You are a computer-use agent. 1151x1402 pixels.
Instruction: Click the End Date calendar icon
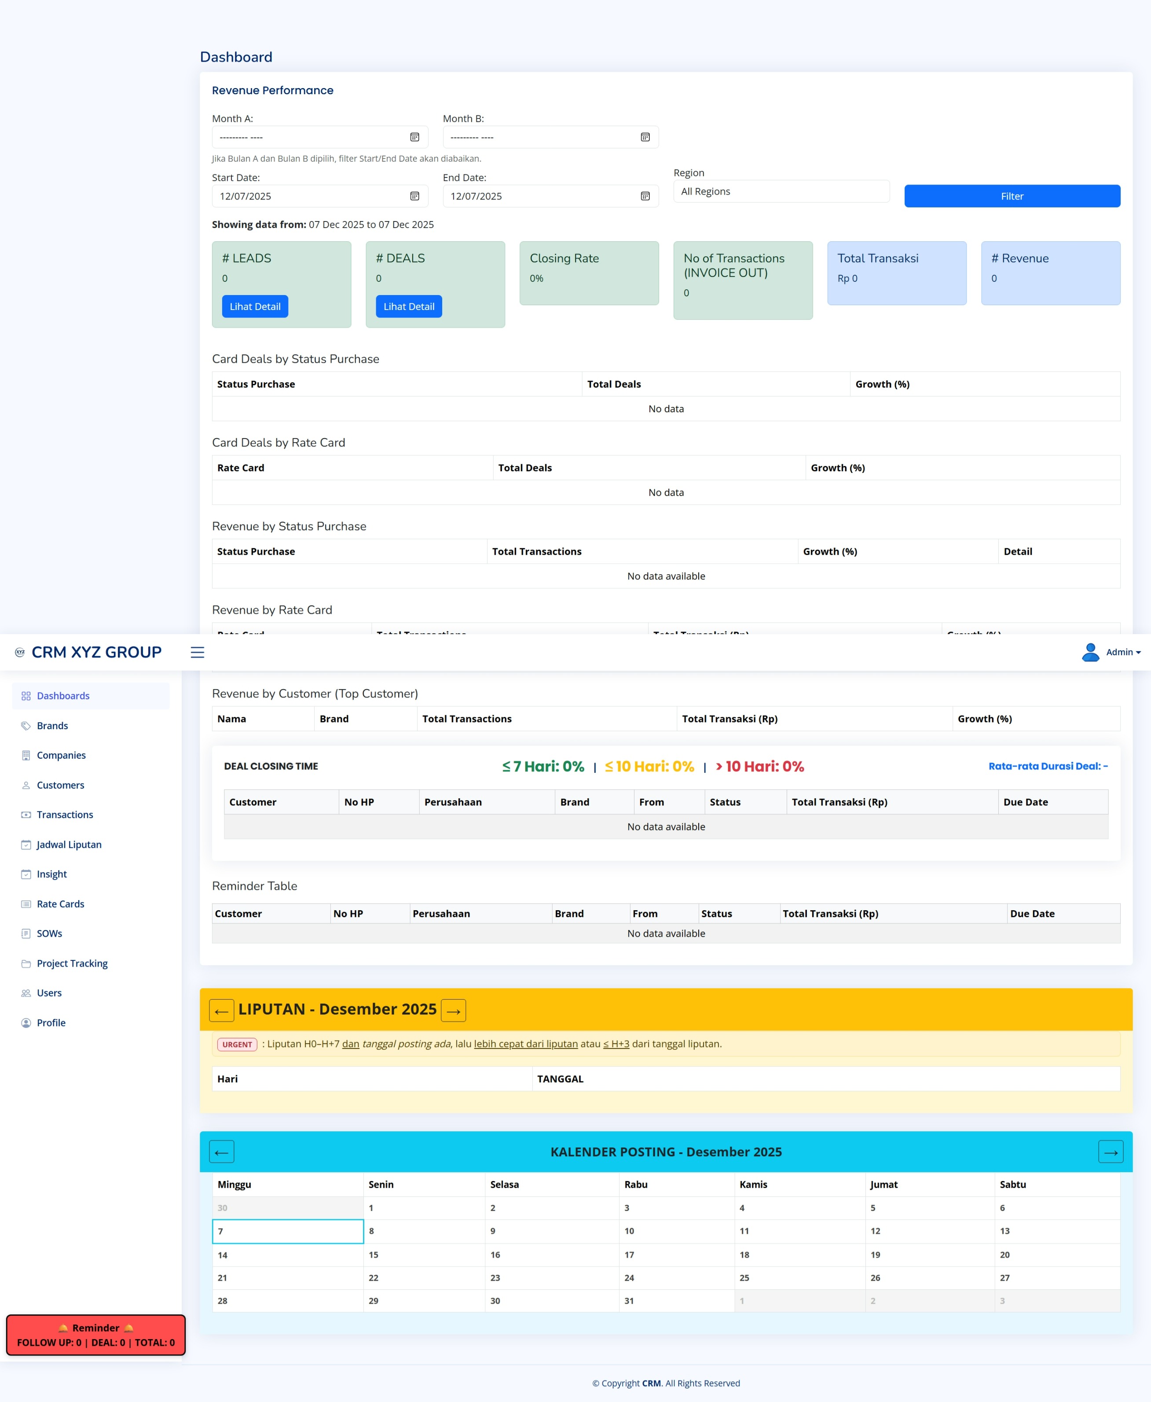tap(645, 196)
